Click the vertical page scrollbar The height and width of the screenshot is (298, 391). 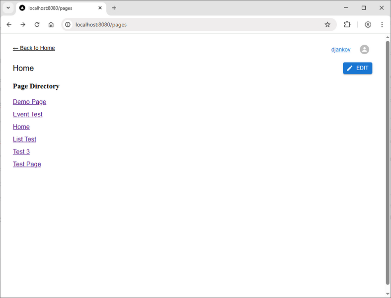[x=388, y=159]
